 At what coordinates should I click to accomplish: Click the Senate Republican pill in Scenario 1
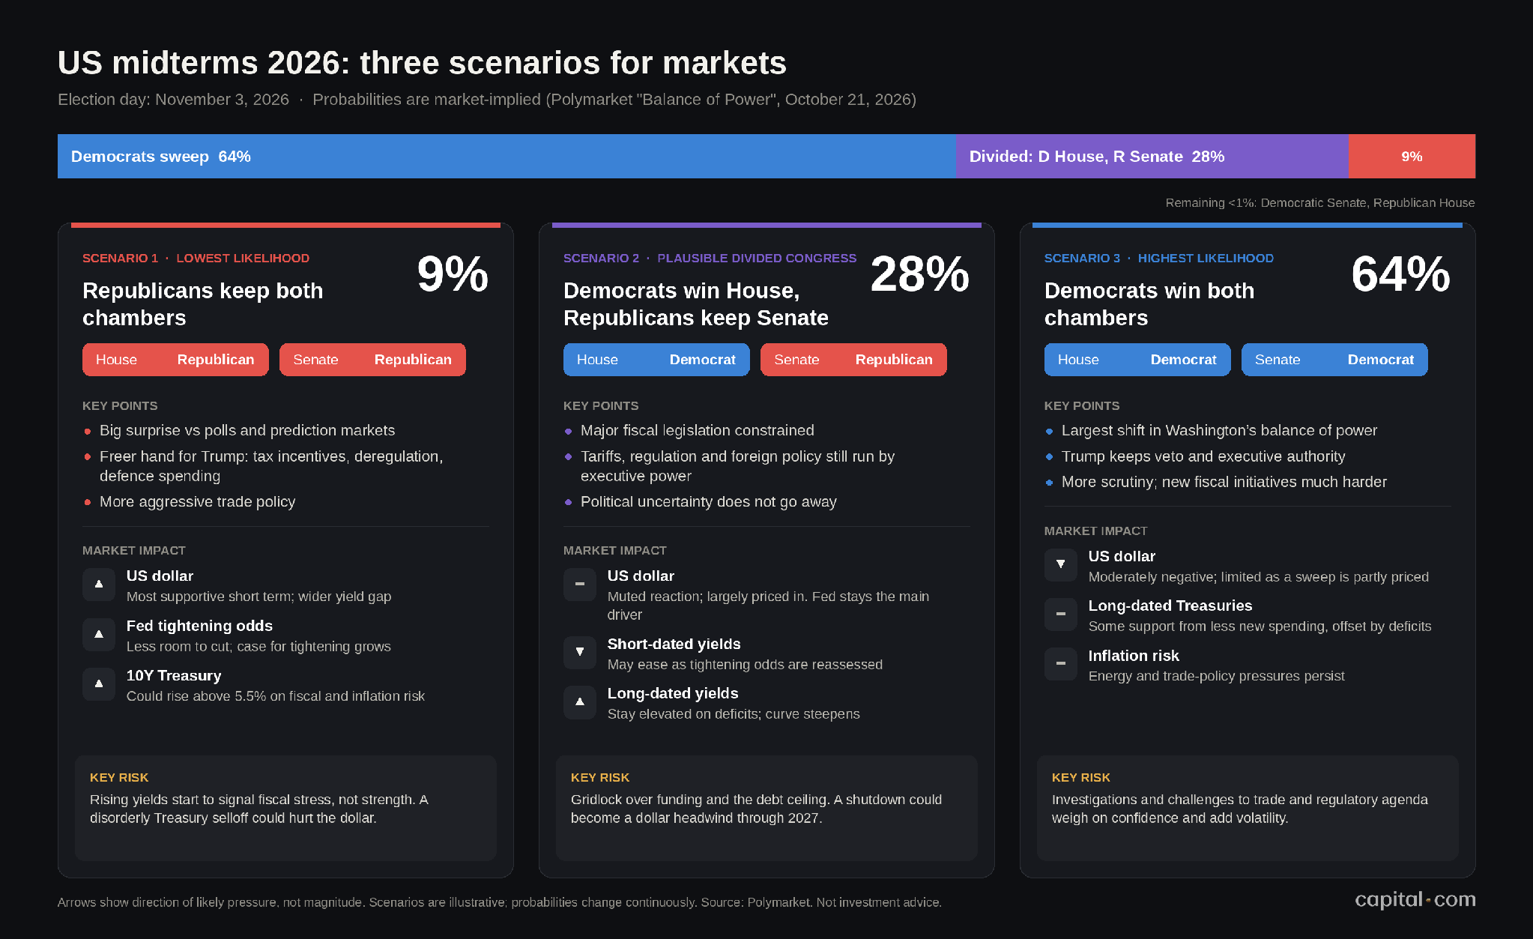click(x=372, y=360)
